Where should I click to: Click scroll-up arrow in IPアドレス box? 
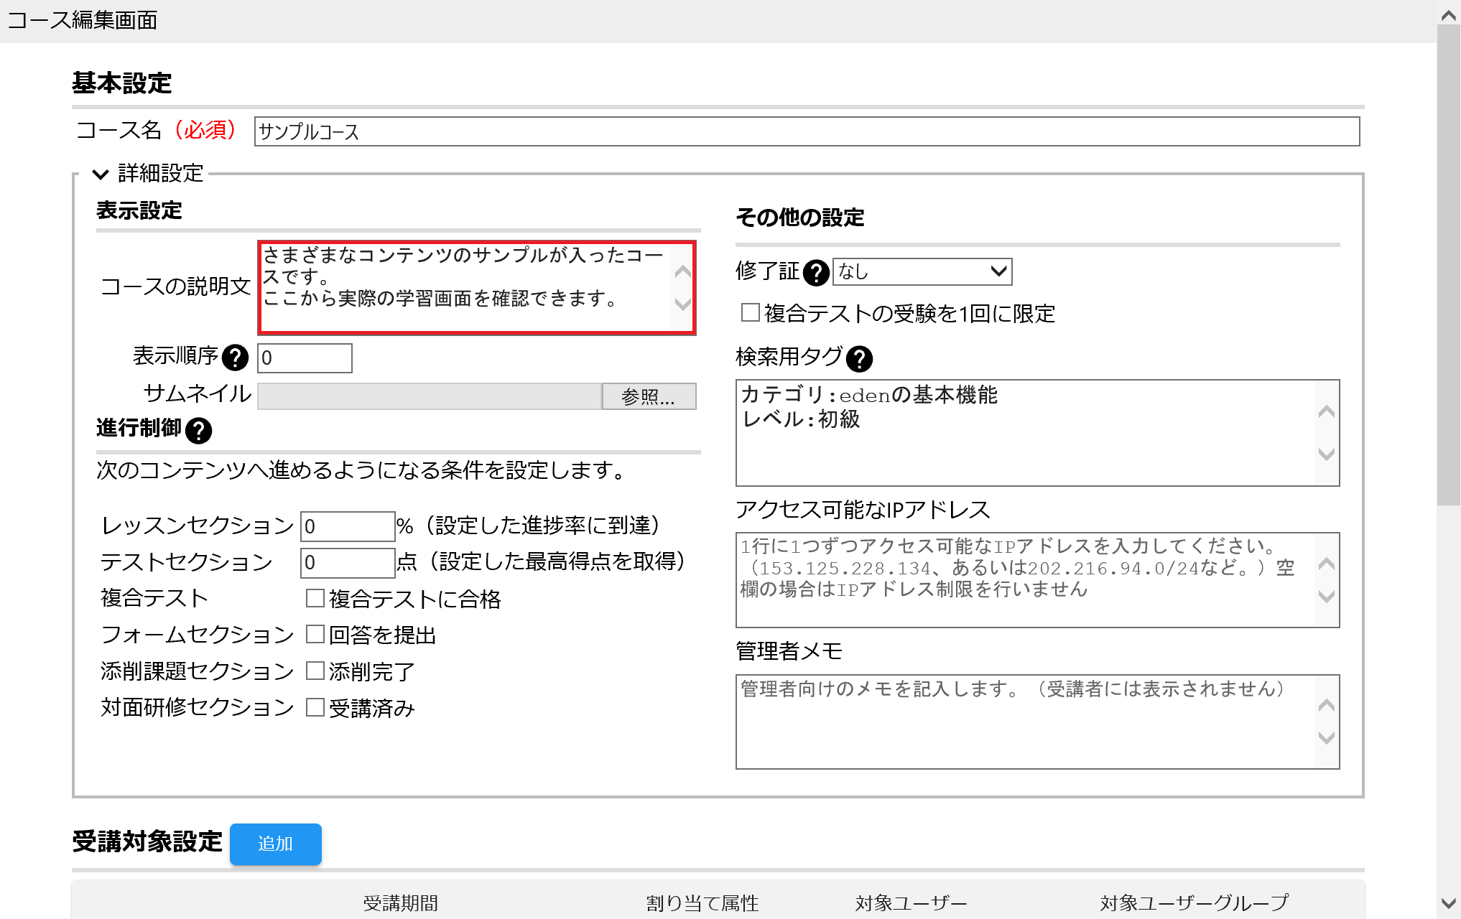coord(1327,564)
